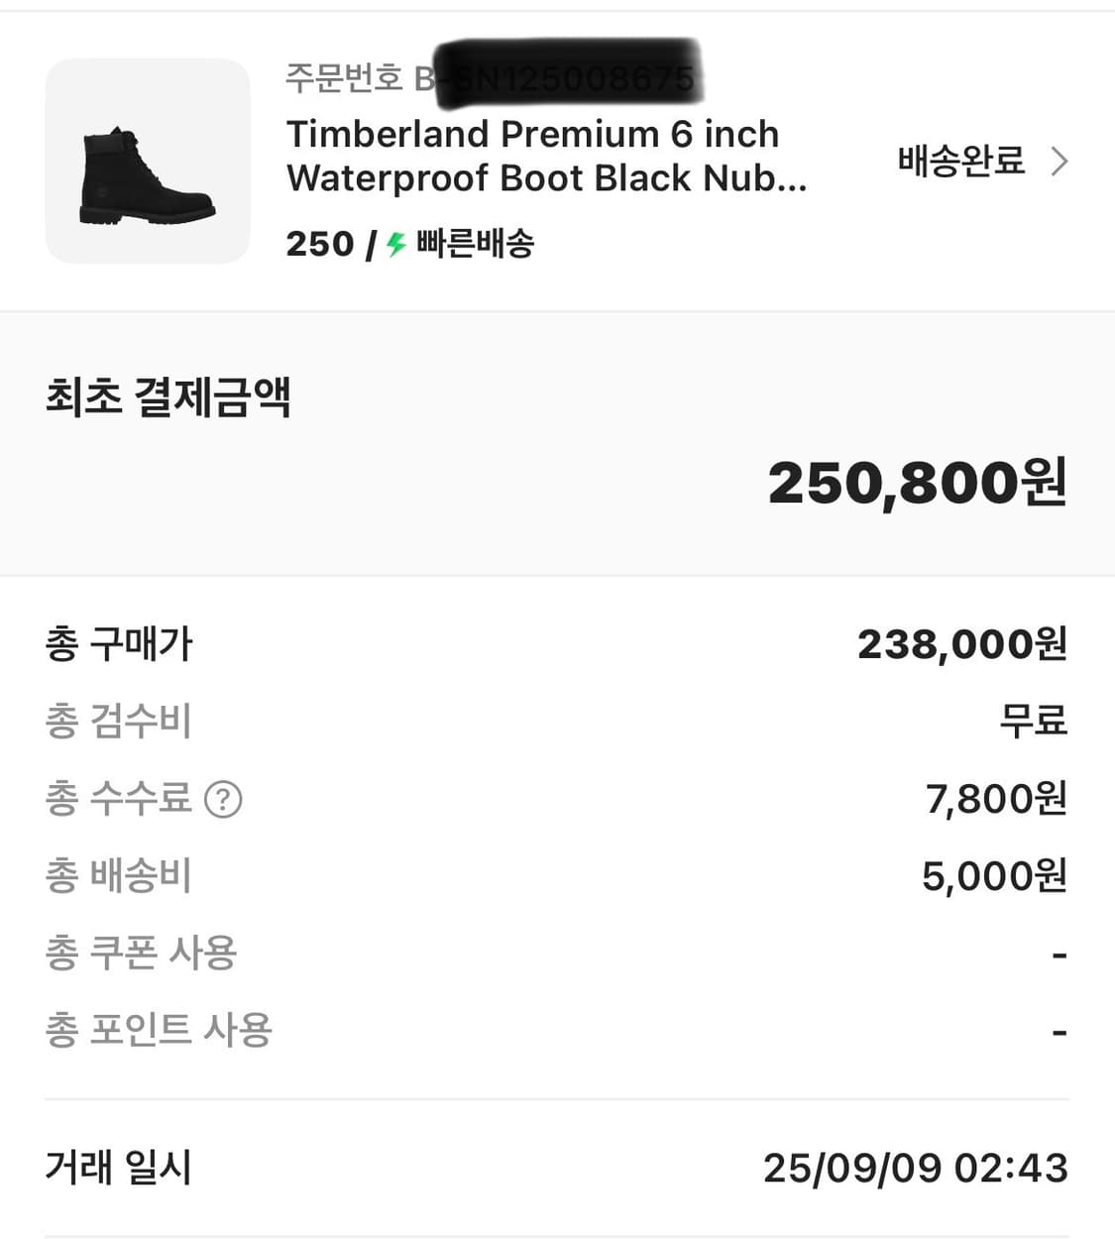Click the 총 검수비 inspection fee label
Screen dimensions: 1115x1239
coord(118,721)
